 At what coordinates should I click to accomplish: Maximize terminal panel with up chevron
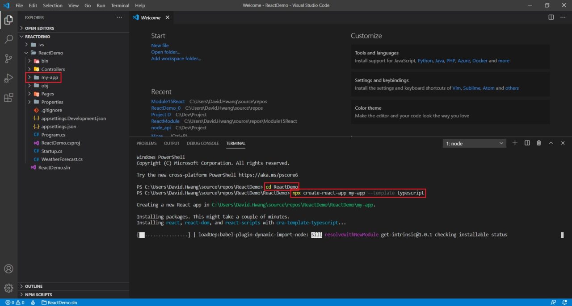551,143
